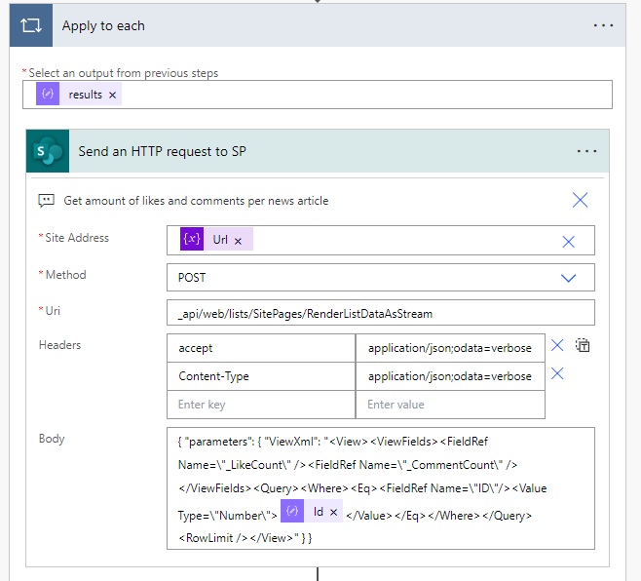641x581 pixels.
Task: Remove the results token from output field
Action: pos(112,95)
